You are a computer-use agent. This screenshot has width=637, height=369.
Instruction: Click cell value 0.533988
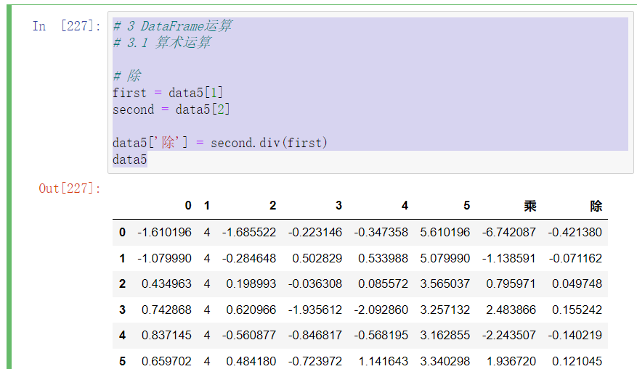pos(383,258)
